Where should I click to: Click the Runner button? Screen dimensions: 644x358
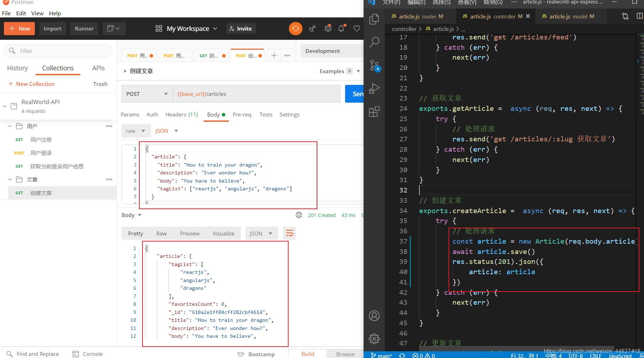click(x=84, y=28)
